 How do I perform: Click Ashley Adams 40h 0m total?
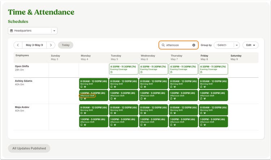(x=20, y=85)
